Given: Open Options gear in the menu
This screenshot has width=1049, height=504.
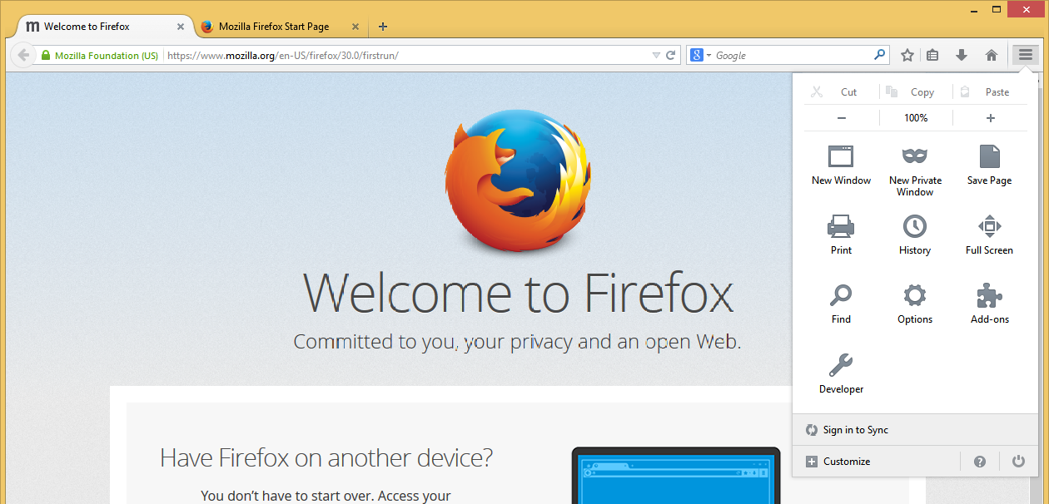Looking at the screenshot, I should [x=915, y=304].
